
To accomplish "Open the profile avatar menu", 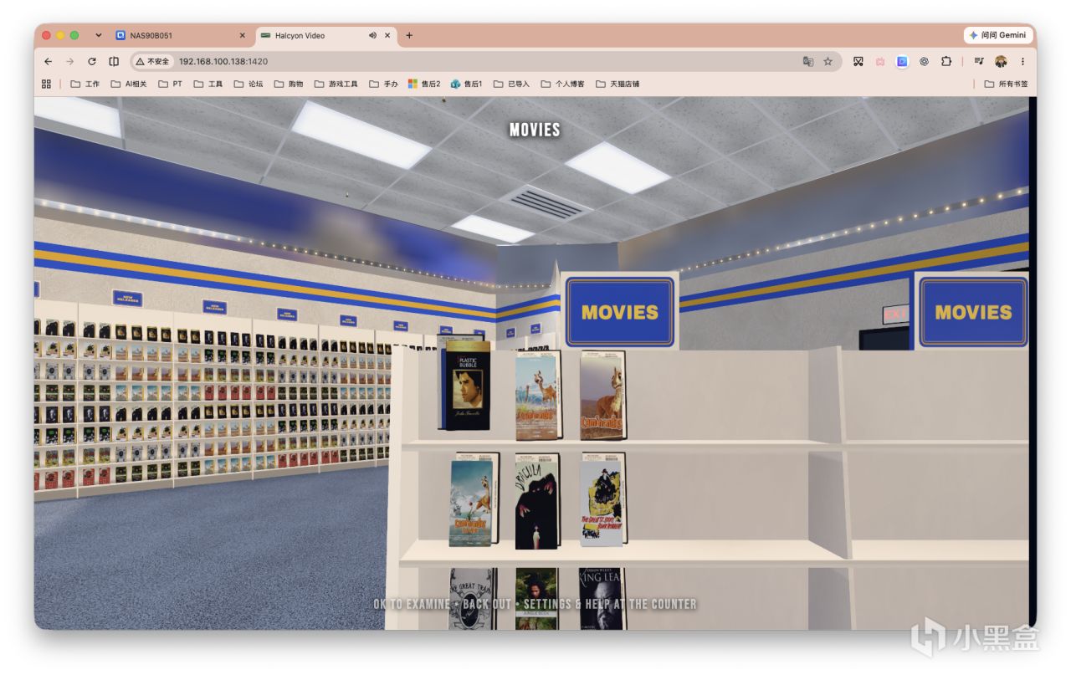I will tap(1001, 61).
